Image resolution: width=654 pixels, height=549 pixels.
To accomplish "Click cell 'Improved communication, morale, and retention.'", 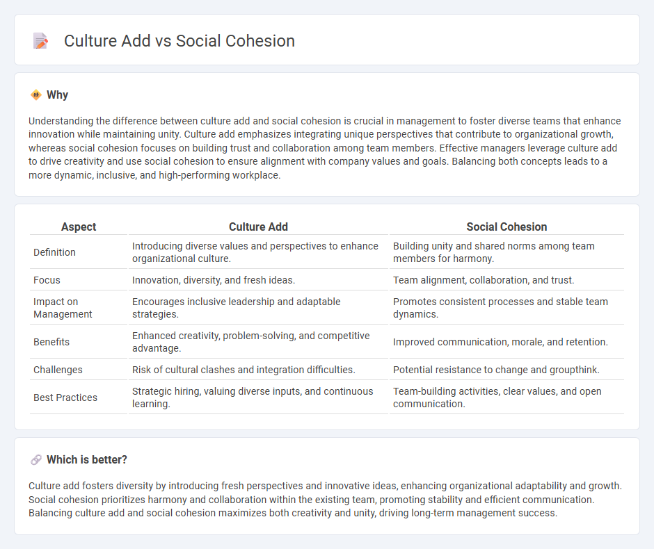I will (507, 342).
